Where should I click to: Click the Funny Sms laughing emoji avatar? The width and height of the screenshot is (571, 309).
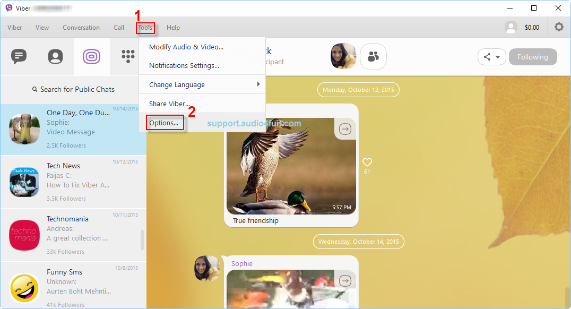pos(24,288)
